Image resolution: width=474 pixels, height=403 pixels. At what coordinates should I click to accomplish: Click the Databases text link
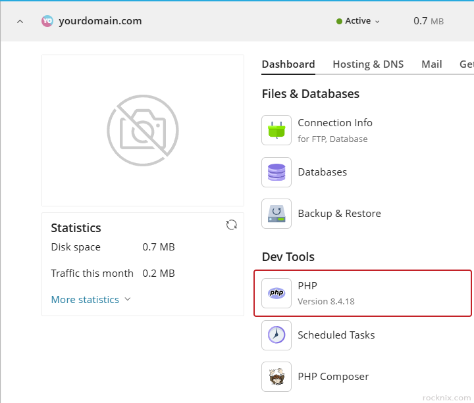(x=322, y=172)
